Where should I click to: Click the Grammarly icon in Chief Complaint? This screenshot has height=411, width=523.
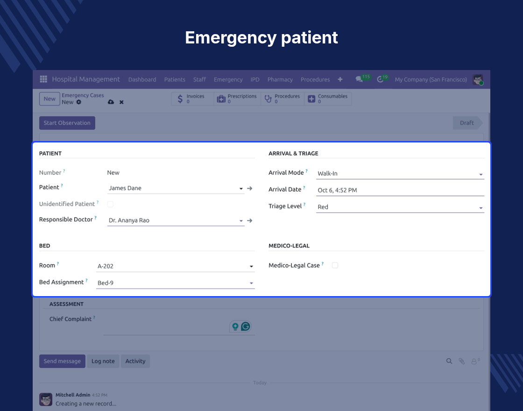point(246,326)
